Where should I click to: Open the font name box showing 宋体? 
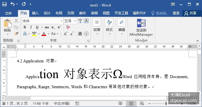coord(42,21)
